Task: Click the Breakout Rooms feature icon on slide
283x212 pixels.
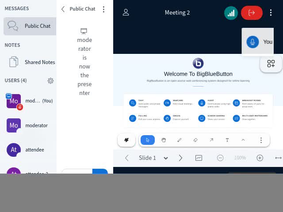Action: [236, 103]
